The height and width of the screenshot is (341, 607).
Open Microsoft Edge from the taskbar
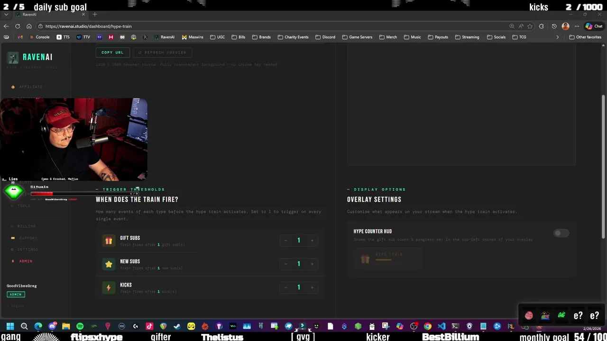pyautogui.click(x=38, y=326)
